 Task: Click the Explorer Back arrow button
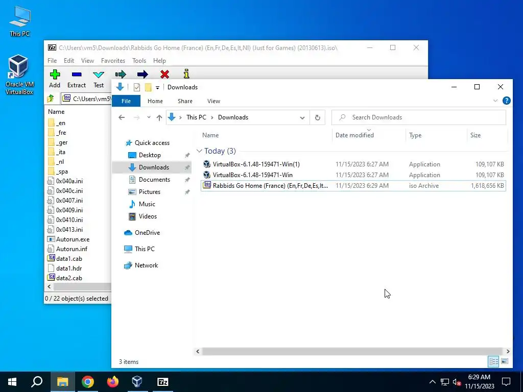[x=122, y=117]
